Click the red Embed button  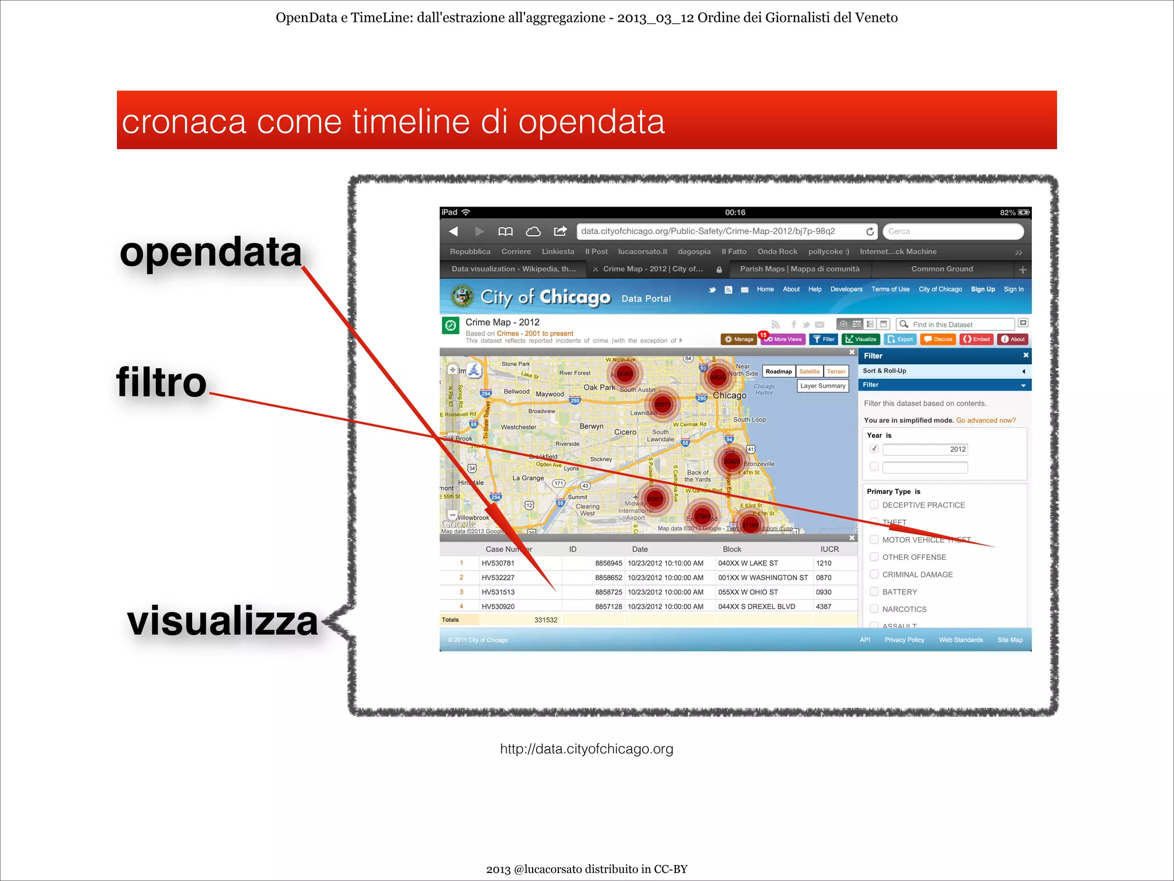pos(977,340)
